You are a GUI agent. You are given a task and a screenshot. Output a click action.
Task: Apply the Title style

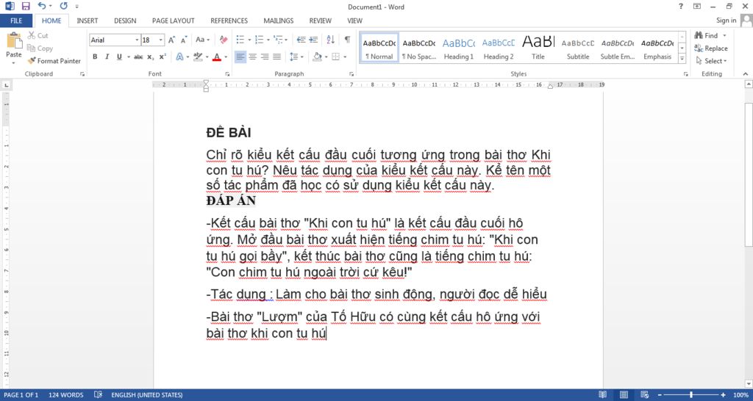538,48
